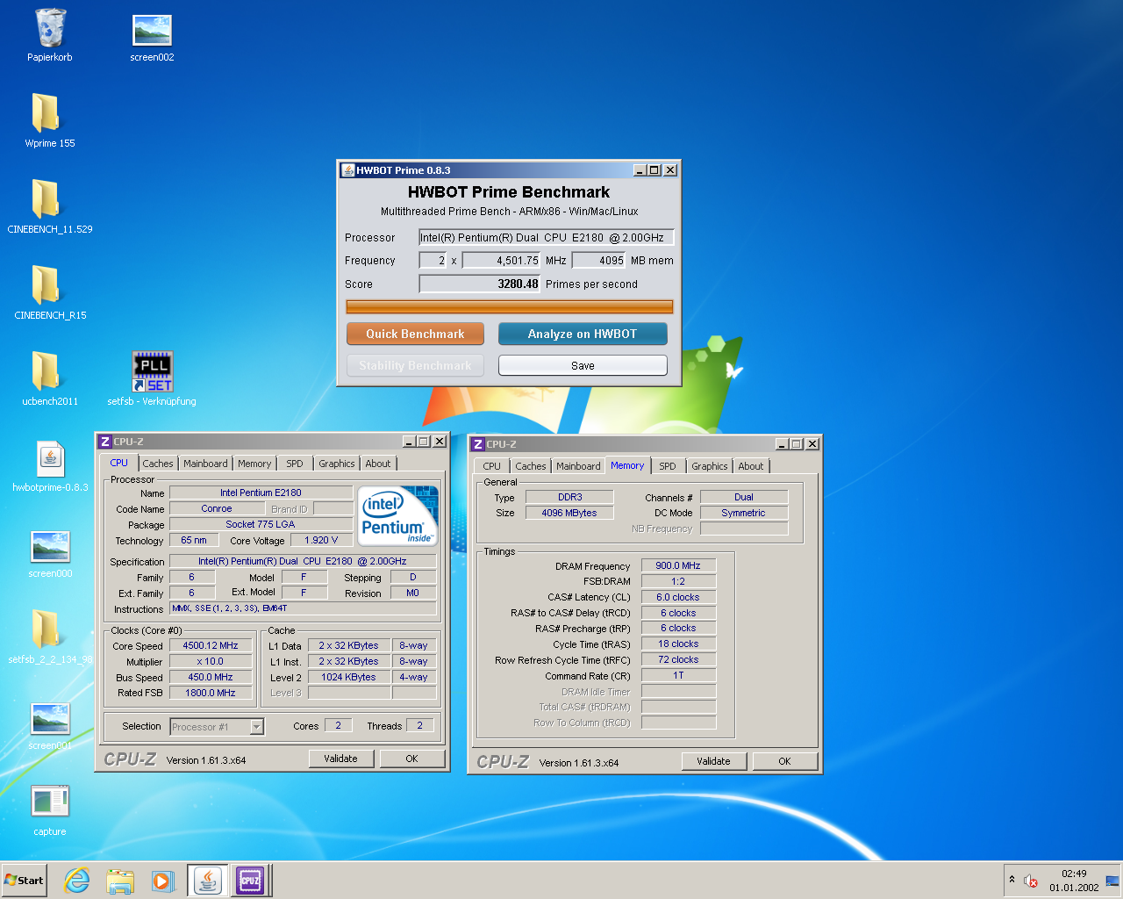Image resolution: width=1123 pixels, height=899 pixels.
Task: Select About tab in left CPU-Z window
Action: point(378,464)
